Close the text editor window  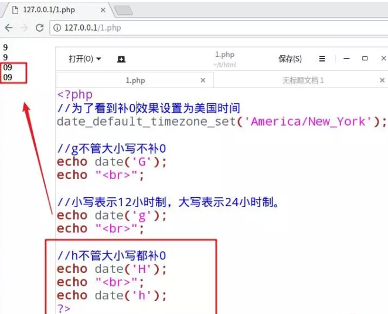(x=383, y=59)
